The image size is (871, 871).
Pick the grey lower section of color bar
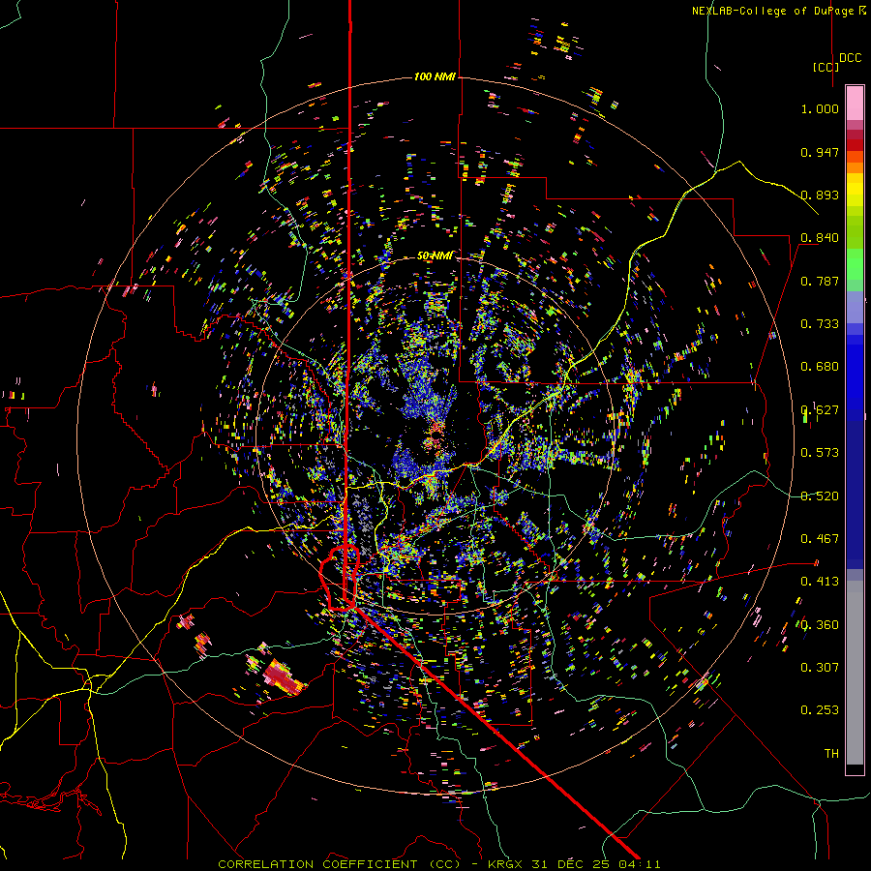click(x=855, y=673)
